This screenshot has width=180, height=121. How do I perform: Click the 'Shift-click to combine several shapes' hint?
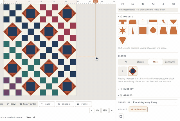coord(143,48)
